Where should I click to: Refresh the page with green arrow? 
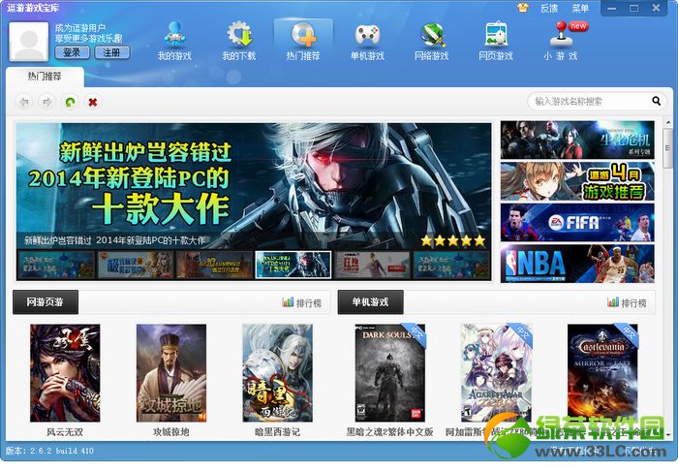(70, 102)
